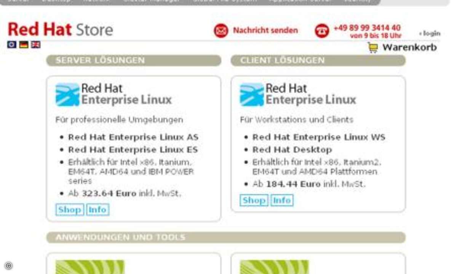The image size is (457, 274).
Task: Click Shop in the Client Lösungen box
Action: pyautogui.click(x=254, y=200)
